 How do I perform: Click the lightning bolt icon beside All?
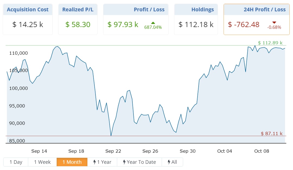169,162
